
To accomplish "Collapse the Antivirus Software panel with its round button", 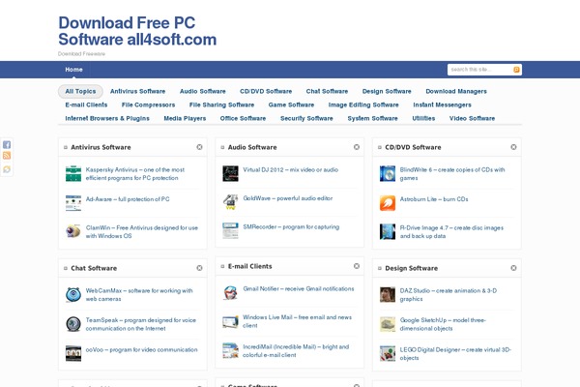I will (x=199, y=147).
